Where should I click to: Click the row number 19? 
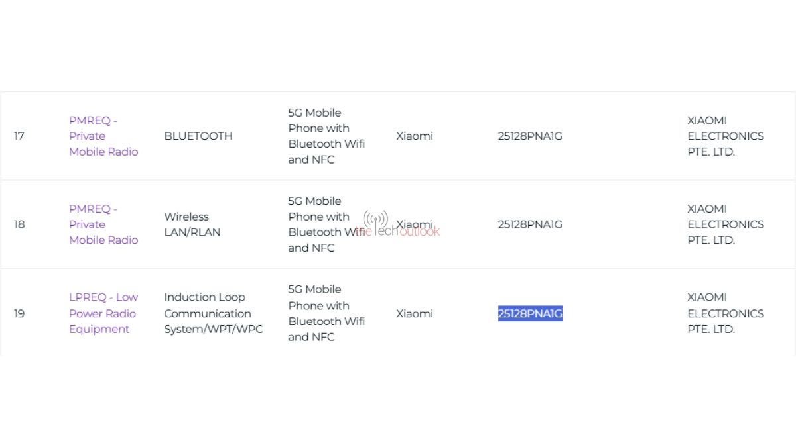(x=19, y=313)
